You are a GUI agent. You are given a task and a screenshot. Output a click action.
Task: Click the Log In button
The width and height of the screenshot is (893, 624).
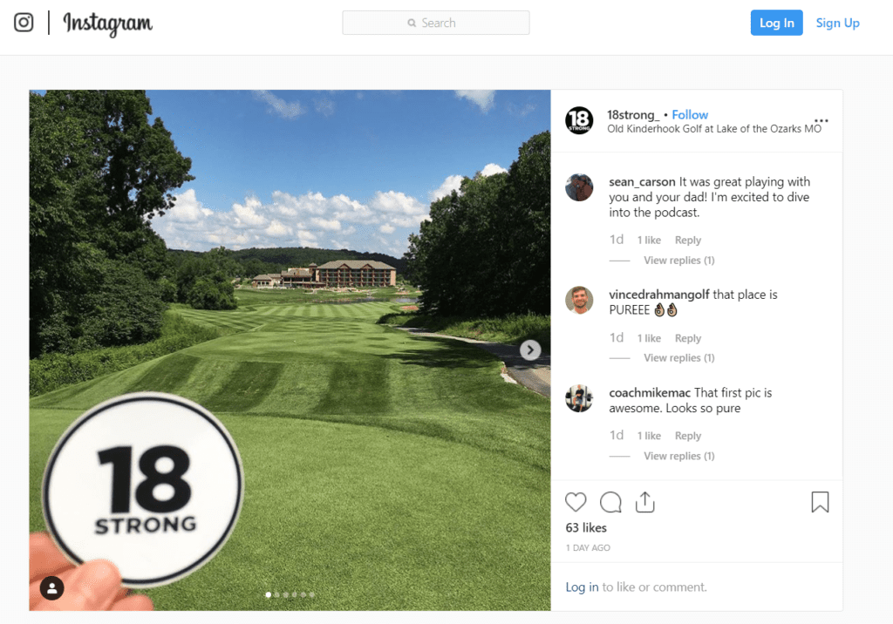776,23
